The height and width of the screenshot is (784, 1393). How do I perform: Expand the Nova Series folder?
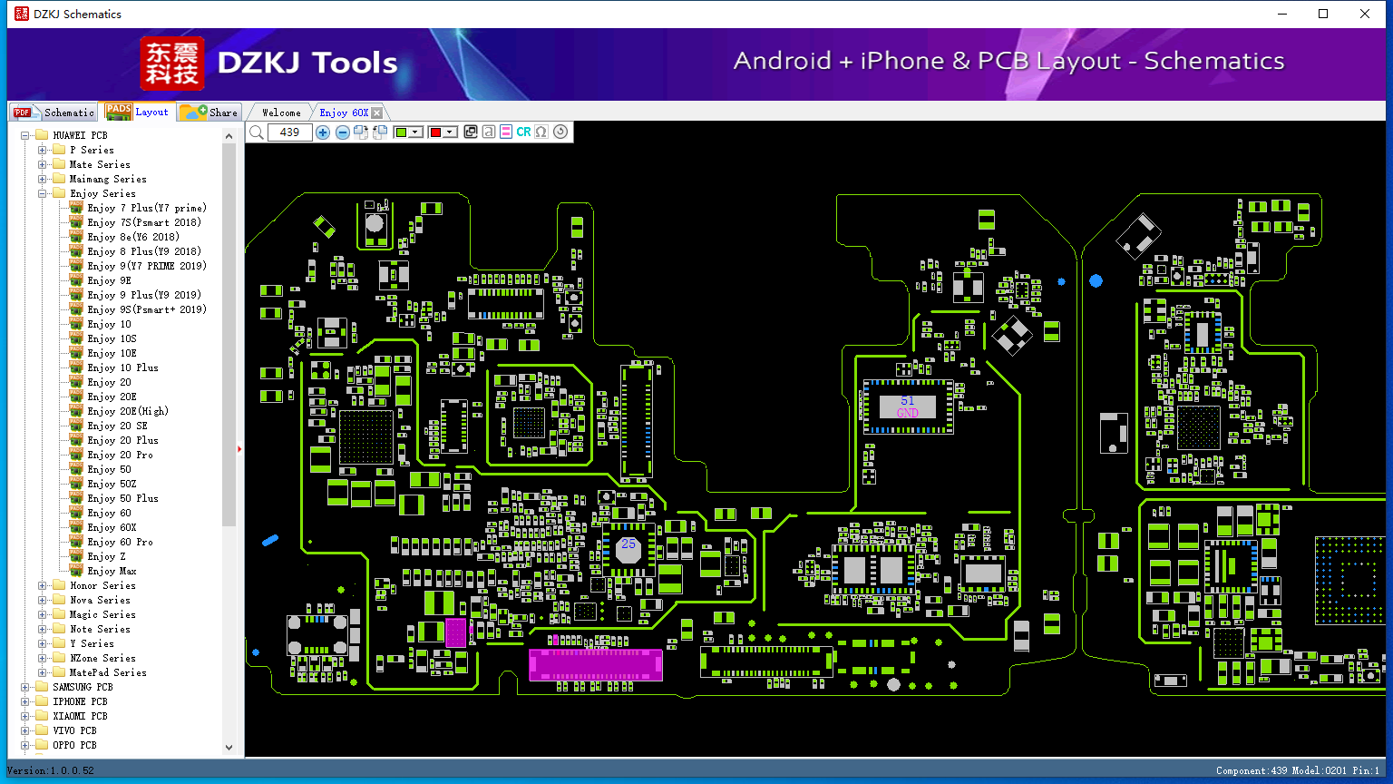(x=42, y=600)
